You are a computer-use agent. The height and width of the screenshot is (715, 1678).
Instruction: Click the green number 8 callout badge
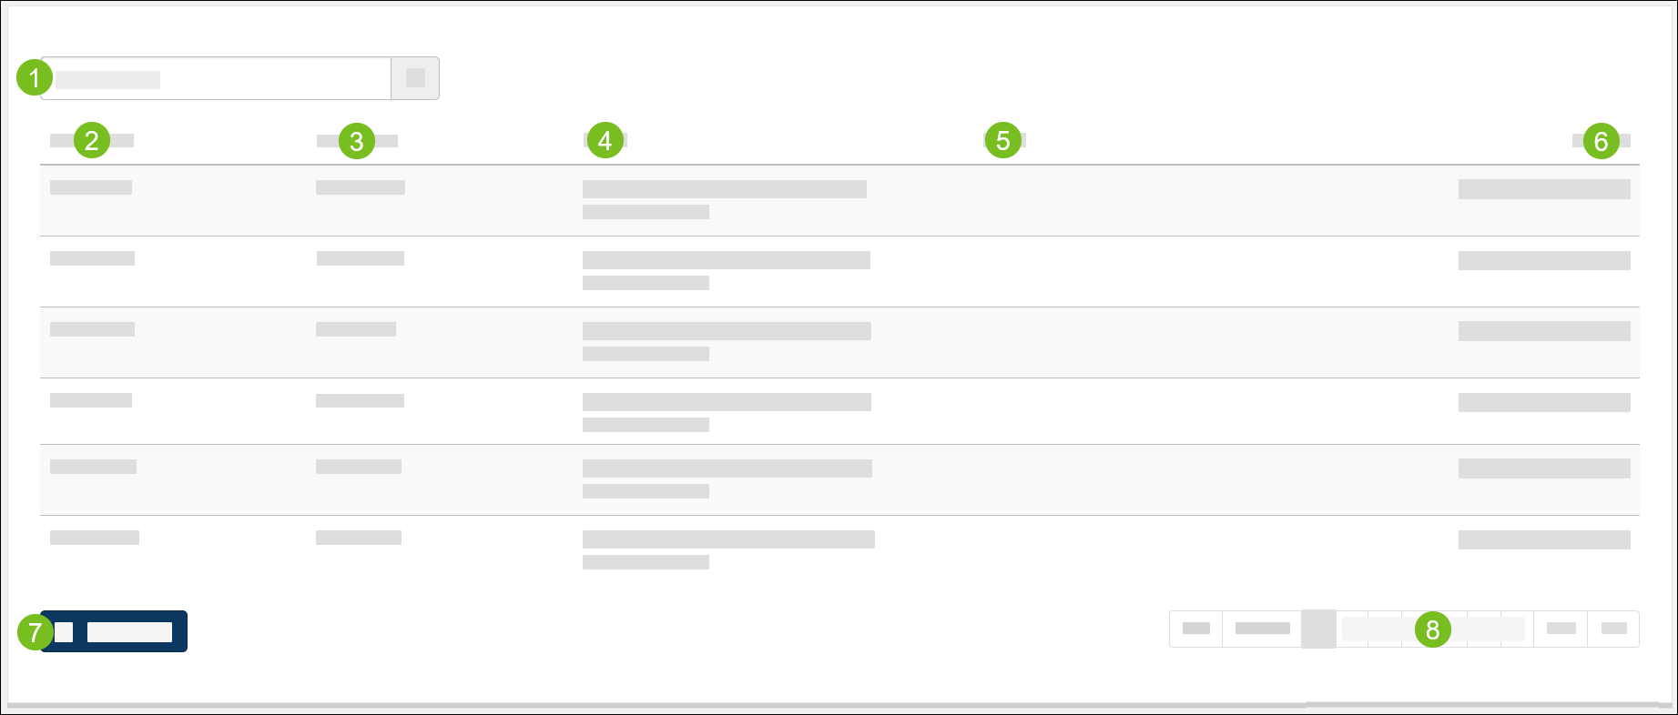pyautogui.click(x=1432, y=629)
